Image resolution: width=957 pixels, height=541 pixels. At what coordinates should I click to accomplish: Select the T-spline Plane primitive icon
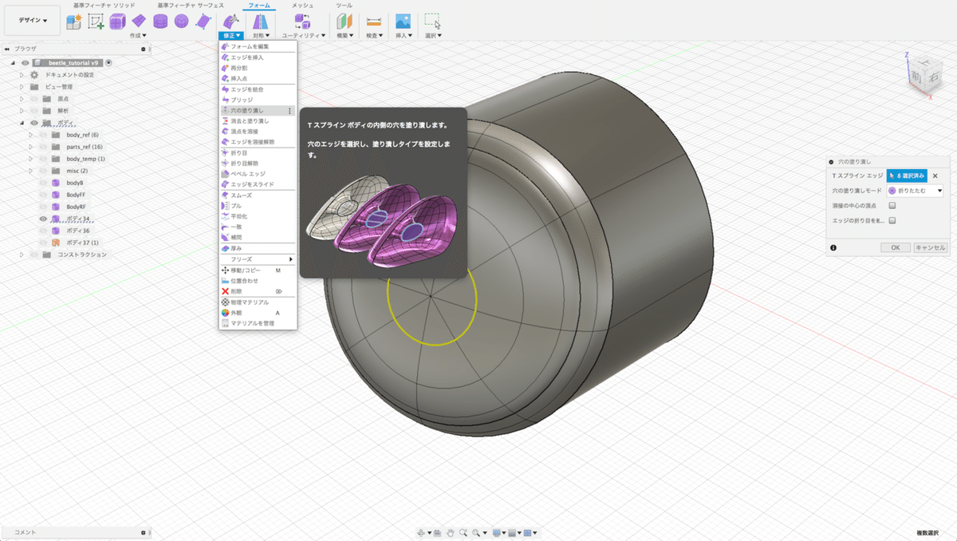point(139,22)
